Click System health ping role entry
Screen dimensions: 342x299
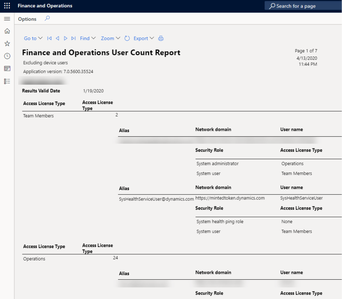(x=220, y=222)
